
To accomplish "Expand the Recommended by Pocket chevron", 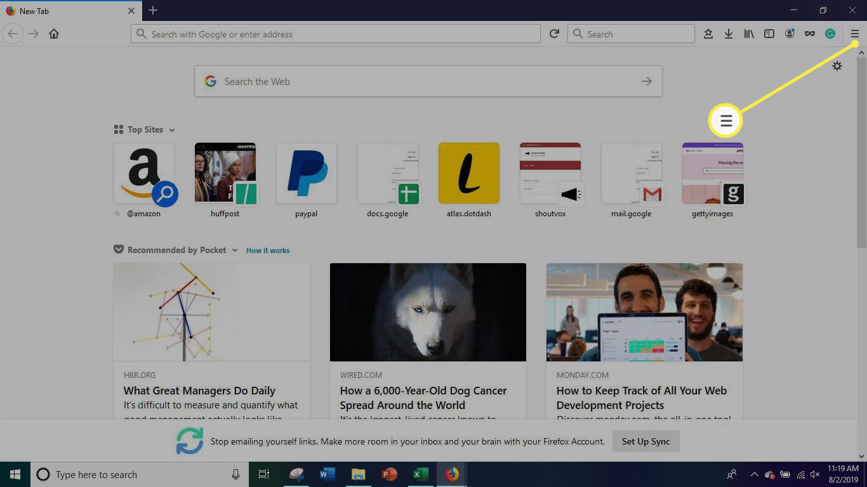I will 235,250.
